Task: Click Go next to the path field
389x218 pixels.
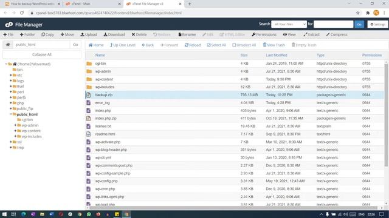Action: tap(75, 45)
